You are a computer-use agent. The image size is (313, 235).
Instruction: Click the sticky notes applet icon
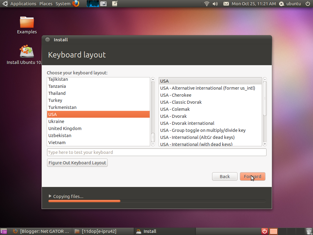coord(114,4)
